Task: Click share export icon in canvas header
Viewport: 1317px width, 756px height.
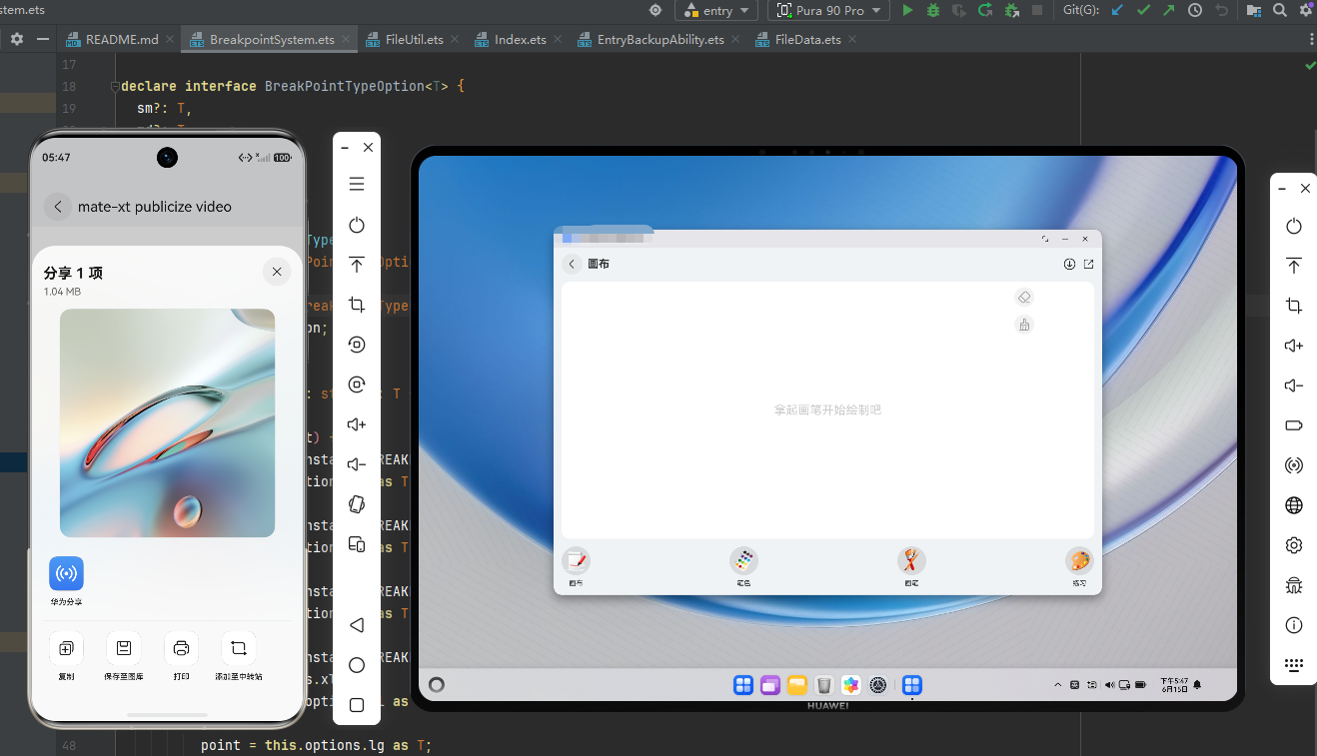Action: [x=1089, y=264]
